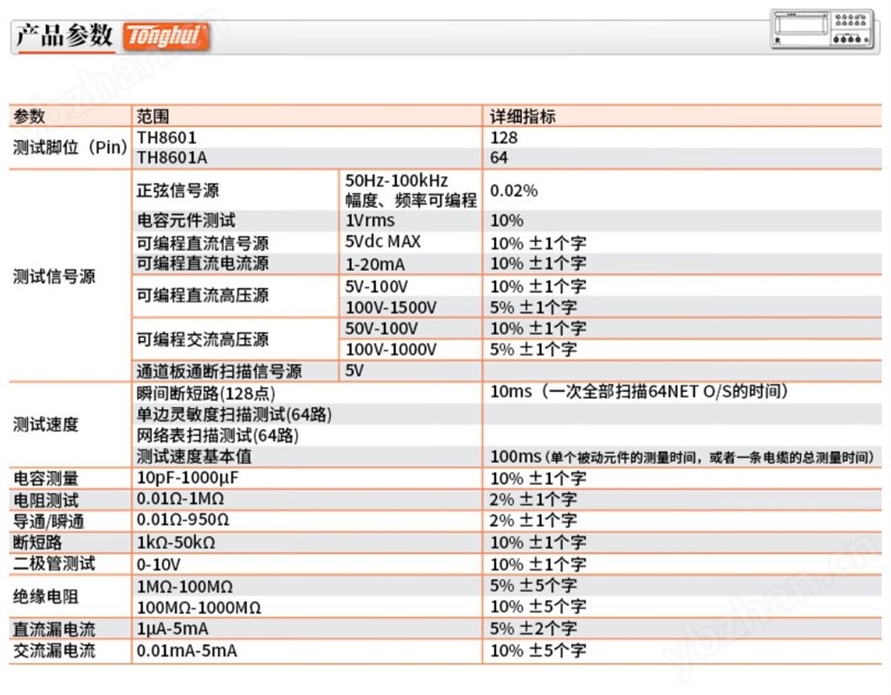This screenshot has height=695, width=891.
Task: Select the 二极管测试 row label
Action: 54,563
